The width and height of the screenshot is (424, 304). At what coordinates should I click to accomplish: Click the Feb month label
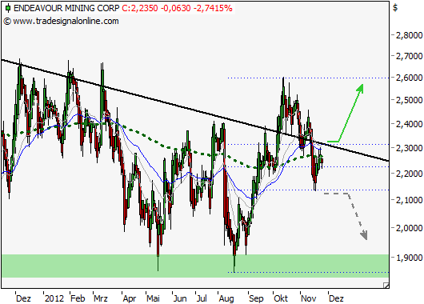[x=78, y=298]
